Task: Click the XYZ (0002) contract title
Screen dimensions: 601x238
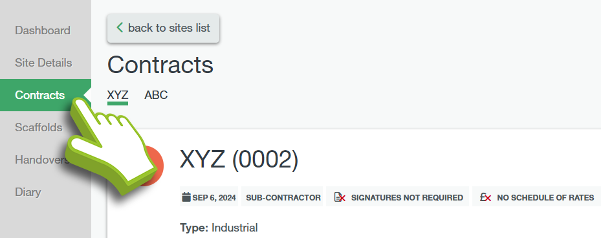Action: coord(239,159)
